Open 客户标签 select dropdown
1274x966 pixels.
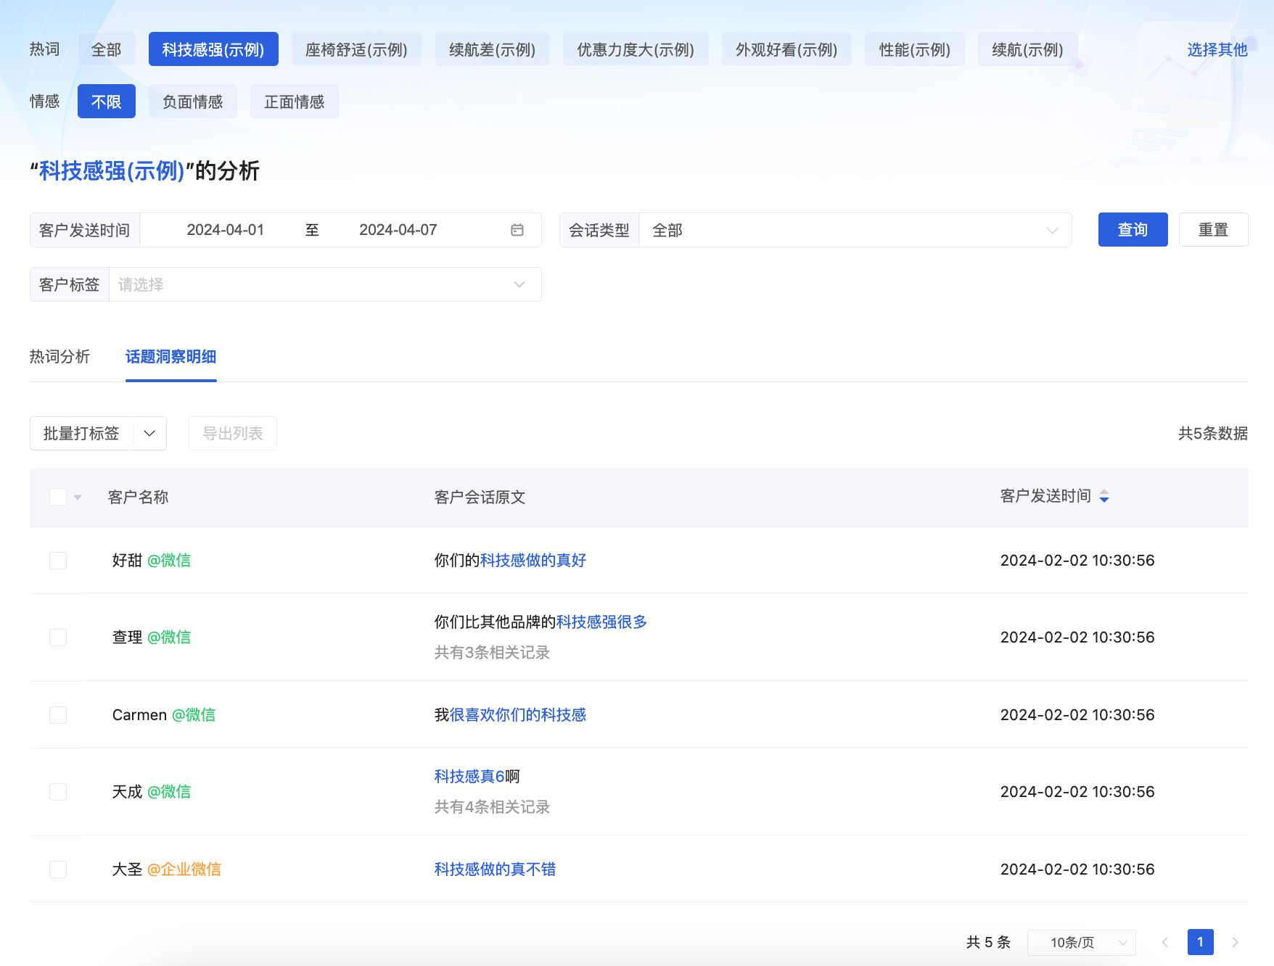coord(325,284)
